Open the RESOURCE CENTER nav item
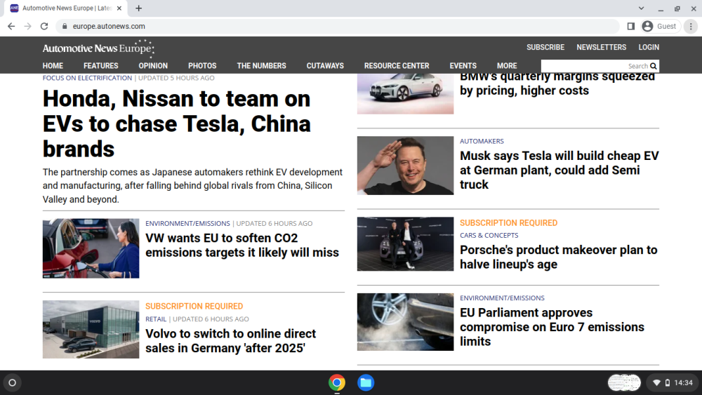This screenshot has width=702, height=395. (x=397, y=66)
